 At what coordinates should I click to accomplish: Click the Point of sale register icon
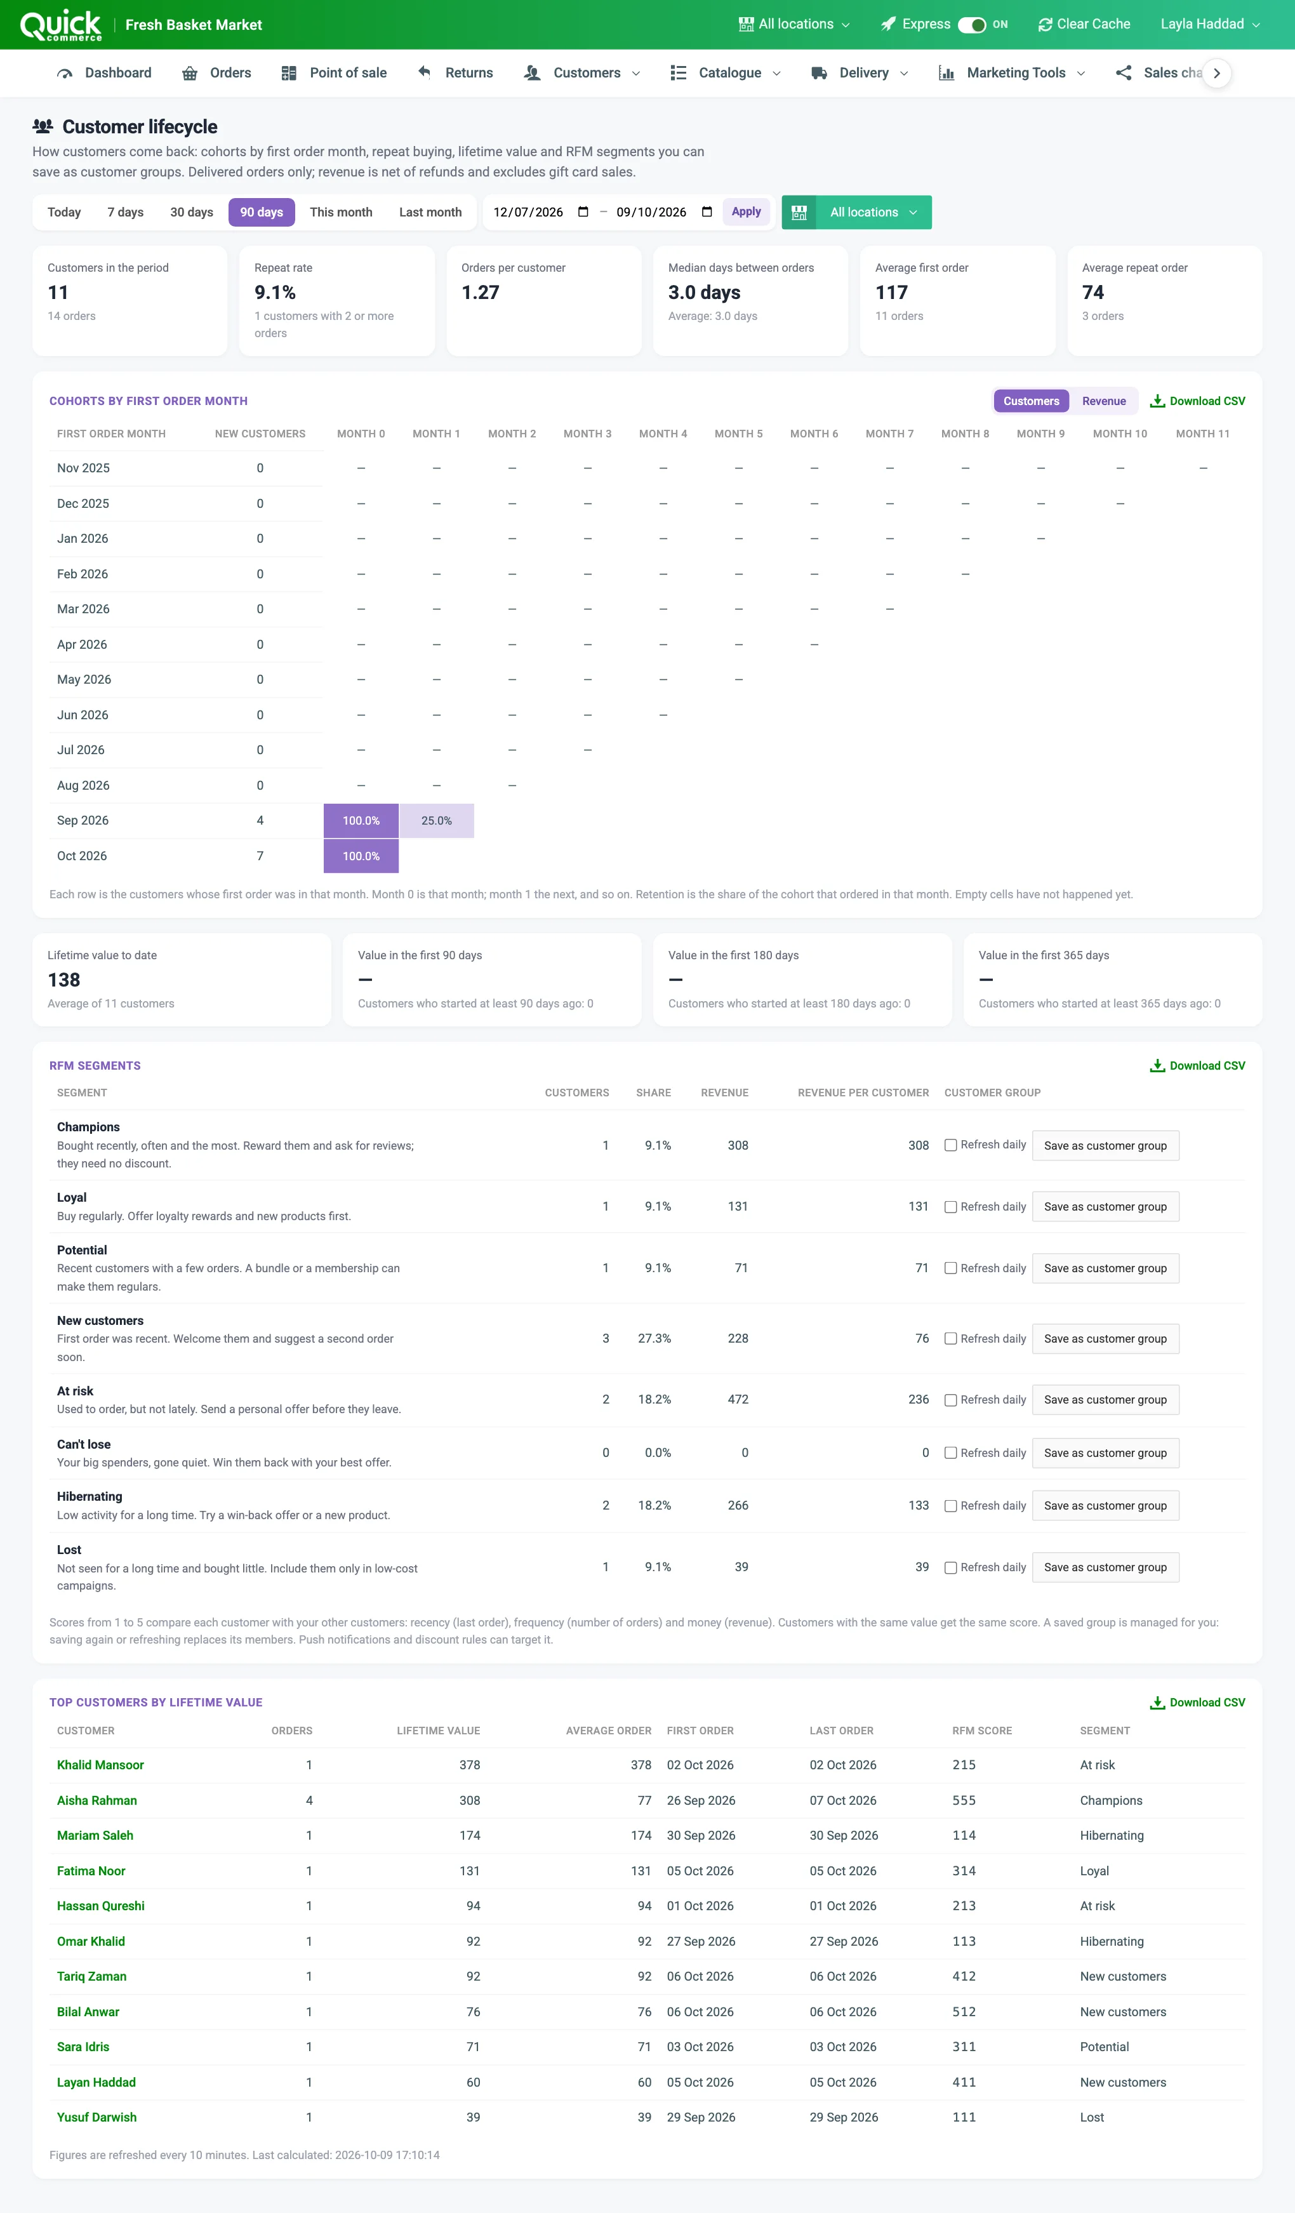pos(289,74)
